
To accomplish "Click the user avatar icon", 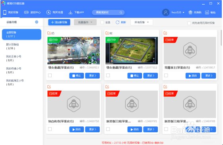I will (x=166, y=12).
